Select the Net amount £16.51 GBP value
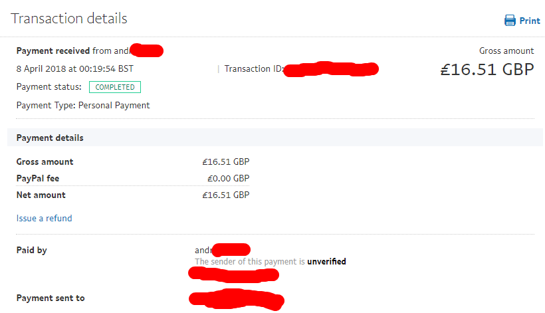Viewport: 545px width, 313px height. pos(226,195)
